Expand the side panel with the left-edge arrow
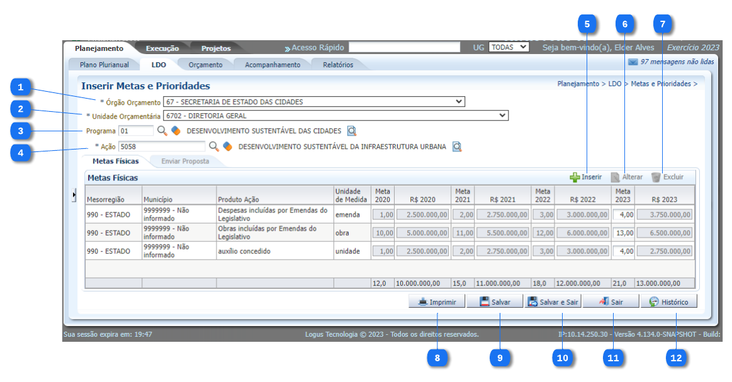Image resolution: width=732 pixels, height=382 pixels. click(x=74, y=196)
